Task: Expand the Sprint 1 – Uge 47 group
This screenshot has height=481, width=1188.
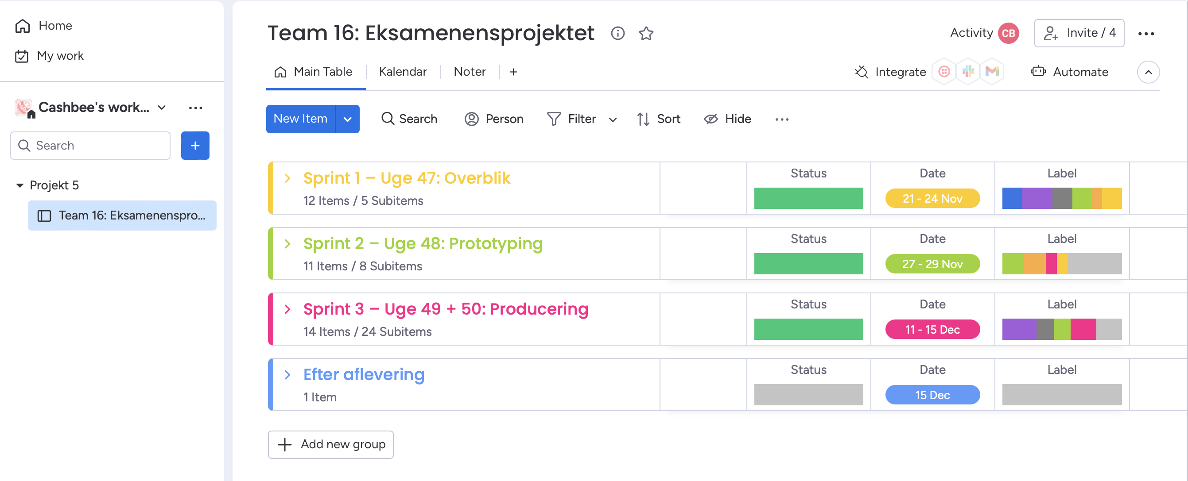Action: [x=287, y=178]
